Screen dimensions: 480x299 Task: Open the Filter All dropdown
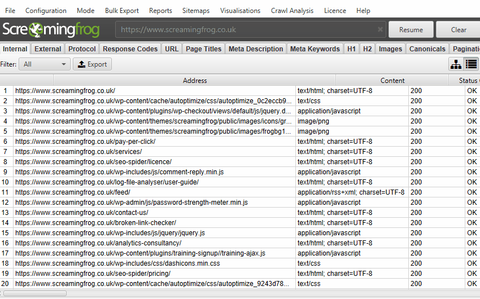tap(44, 64)
